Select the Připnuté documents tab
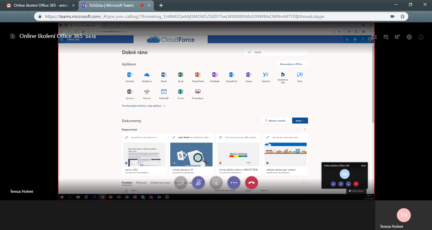432x230 pixels. pos(141,183)
